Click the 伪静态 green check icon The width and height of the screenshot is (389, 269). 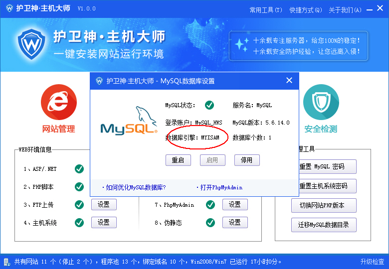[x=210, y=223]
